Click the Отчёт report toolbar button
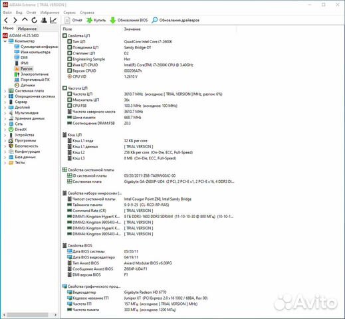This screenshot has height=319, width=345. (x=73, y=21)
